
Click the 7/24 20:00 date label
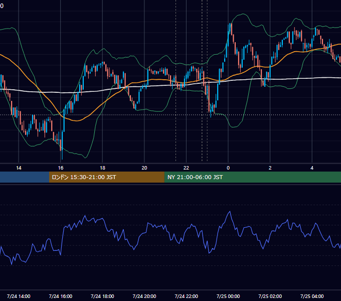pos(144,296)
